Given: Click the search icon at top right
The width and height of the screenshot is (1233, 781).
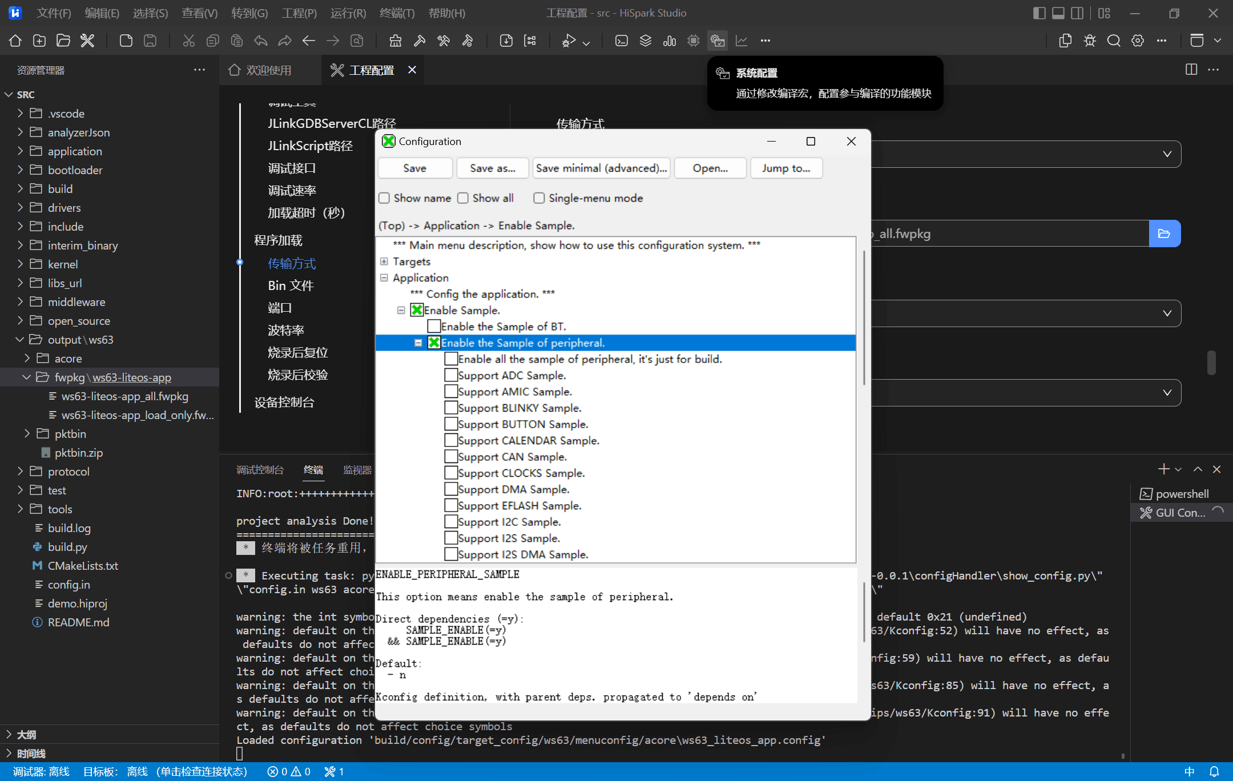Looking at the screenshot, I should [x=1113, y=41].
